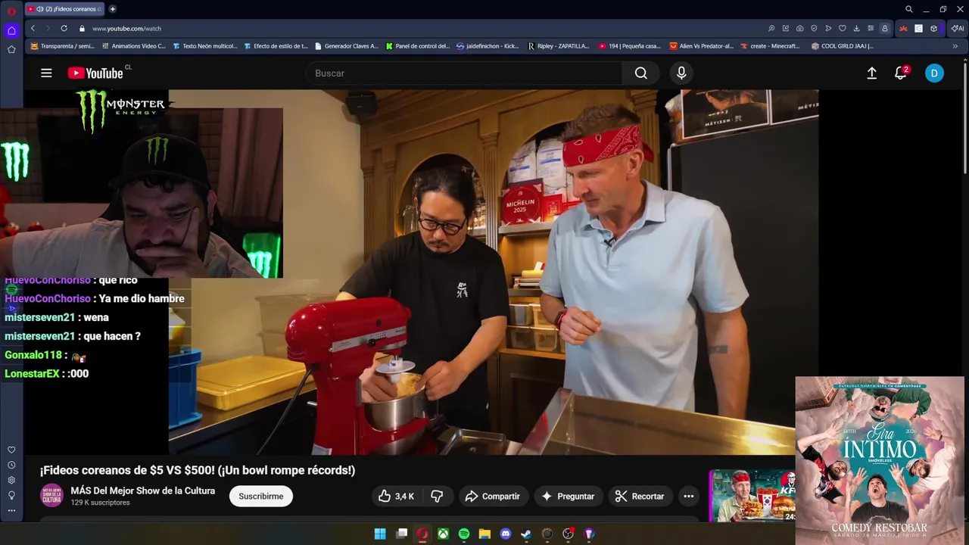Open 'Animations Video C...' bookmark
The height and width of the screenshot is (545, 969).
(133, 46)
